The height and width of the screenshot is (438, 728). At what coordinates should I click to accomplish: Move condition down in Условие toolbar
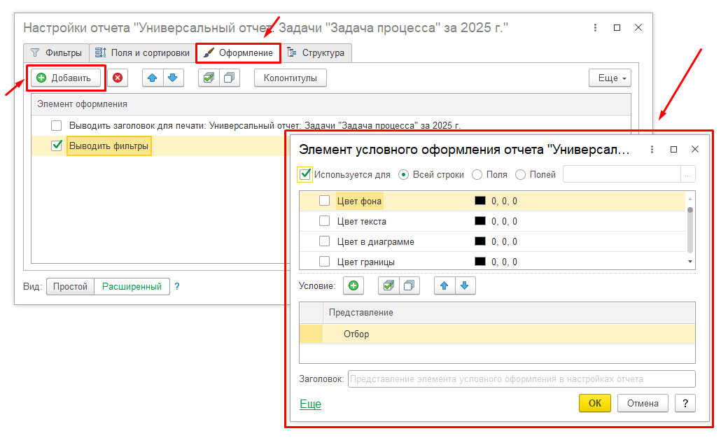click(465, 285)
